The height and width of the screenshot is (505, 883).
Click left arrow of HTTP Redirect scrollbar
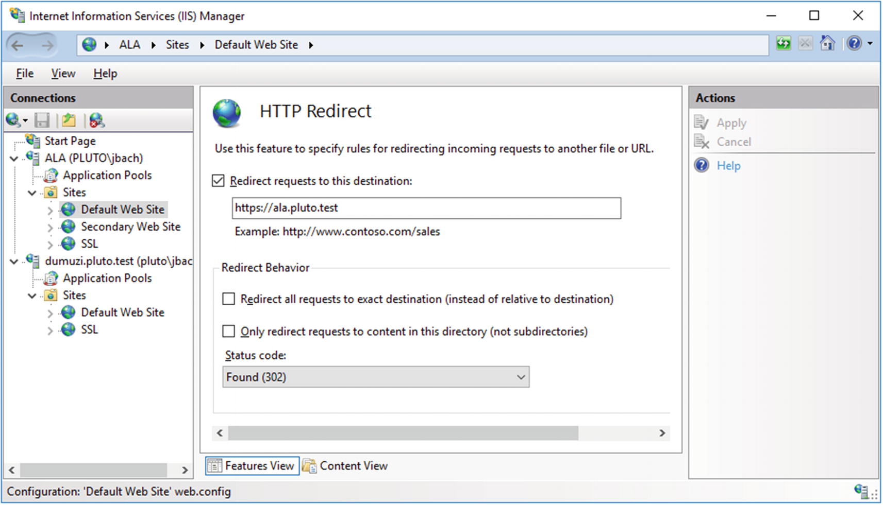pyautogui.click(x=220, y=433)
